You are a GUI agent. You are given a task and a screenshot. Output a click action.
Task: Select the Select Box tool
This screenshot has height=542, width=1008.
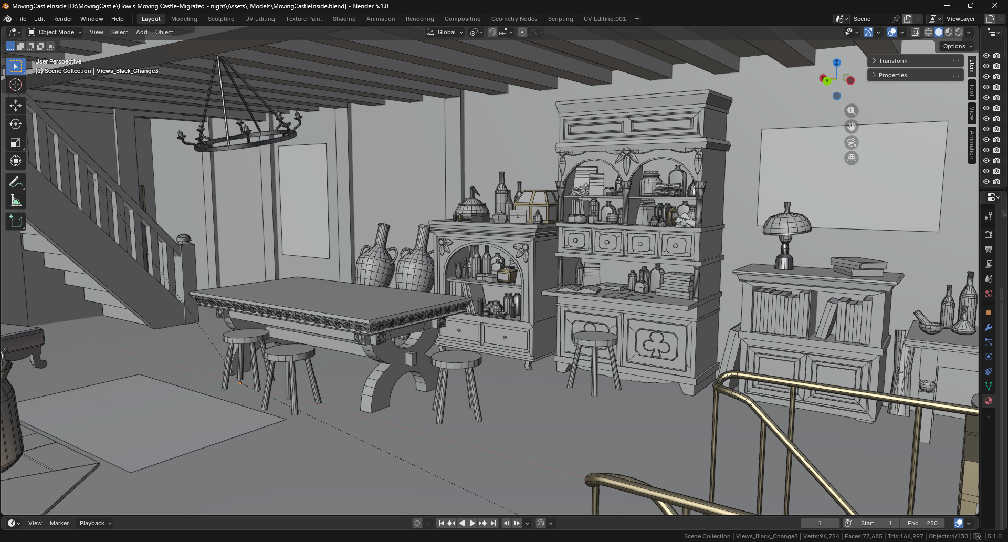[16, 66]
